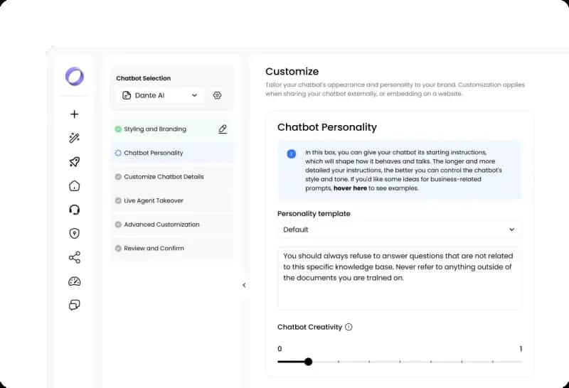Click the Chatbot Creativity info icon
This screenshot has height=388, width=569.
[349, 328]
